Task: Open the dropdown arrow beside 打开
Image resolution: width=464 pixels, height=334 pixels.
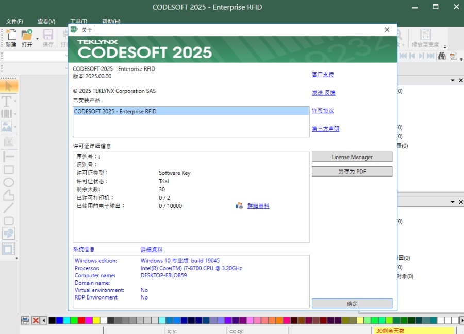Action: point(37,39)
